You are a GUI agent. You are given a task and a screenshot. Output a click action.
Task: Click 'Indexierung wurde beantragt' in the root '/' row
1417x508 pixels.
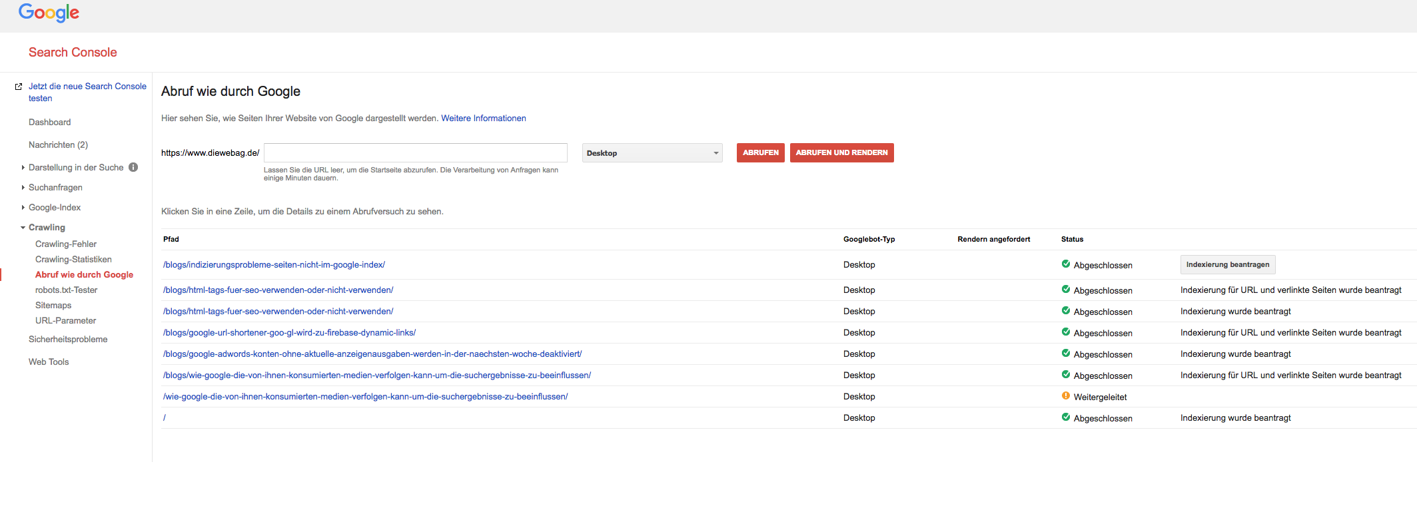[x=1236, y=417]
